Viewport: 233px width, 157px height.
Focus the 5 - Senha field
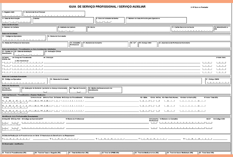pos(63,21)
